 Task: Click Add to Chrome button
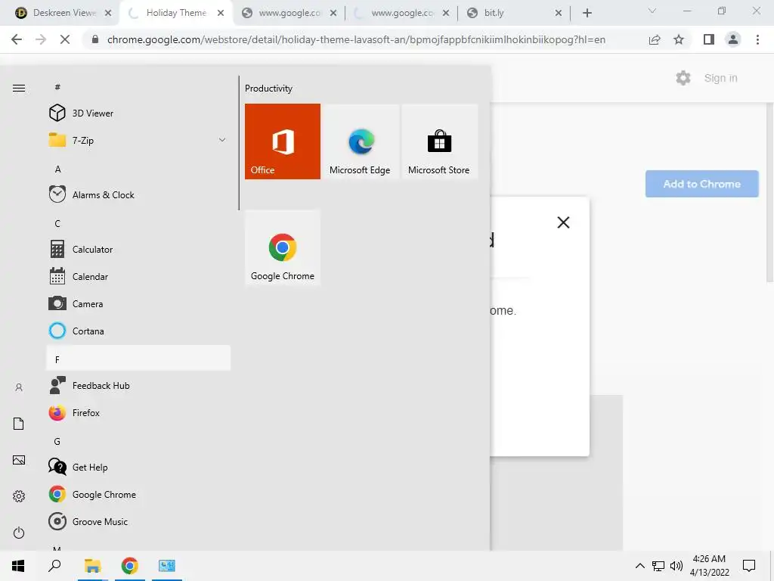click(x=702, y=184)
